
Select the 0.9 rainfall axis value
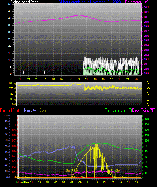(x=14, y=130)
